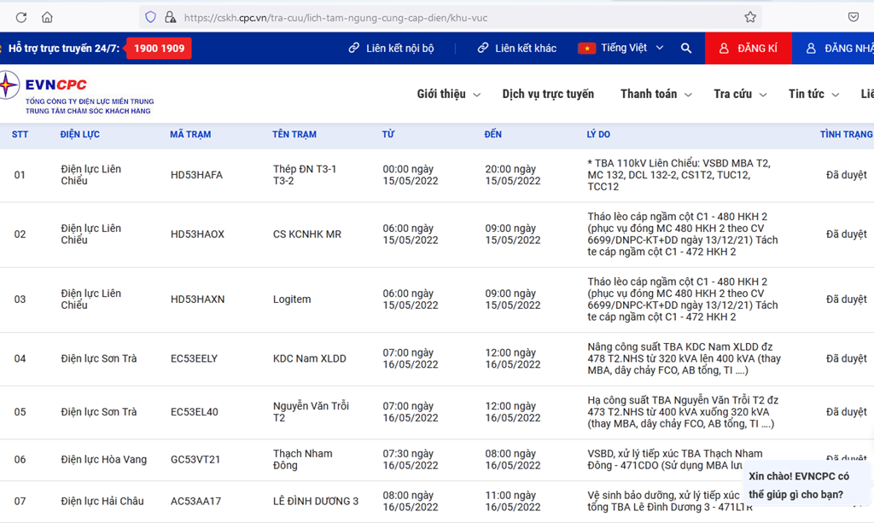
Task: Click the TÌNH TRẠNG column header
Action: coord(846,134)
